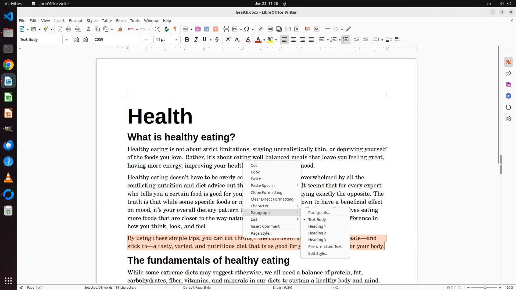
Task: Click Export as PDF icon
Action: [60, 29]
